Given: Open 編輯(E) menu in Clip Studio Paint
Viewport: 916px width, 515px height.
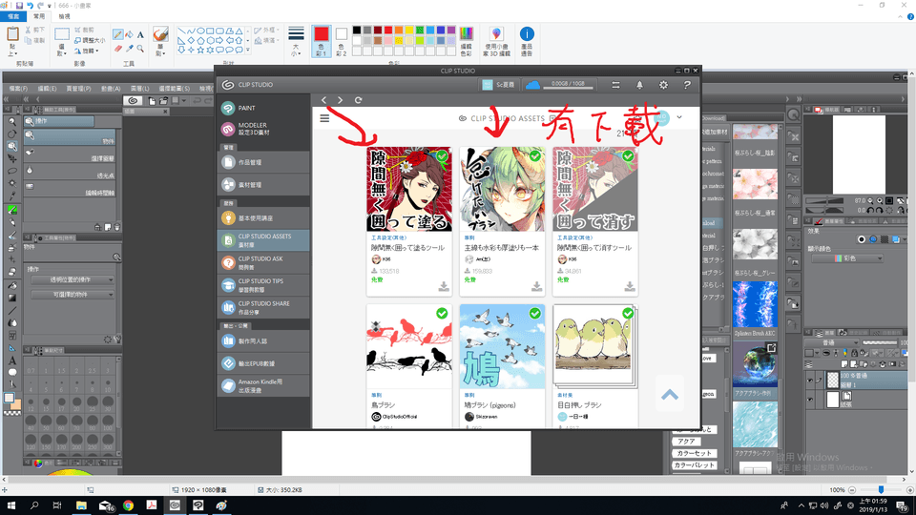Looking at the screenshot, I should pyautogui.click(x=48, y=89).
